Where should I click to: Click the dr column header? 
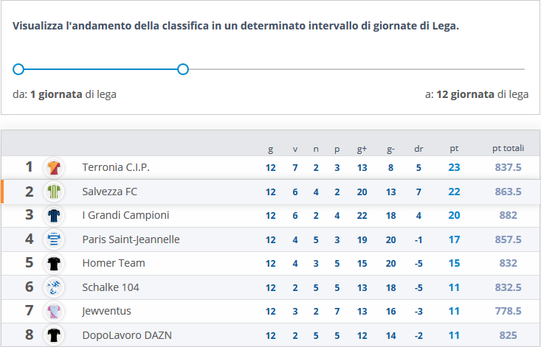418,149
